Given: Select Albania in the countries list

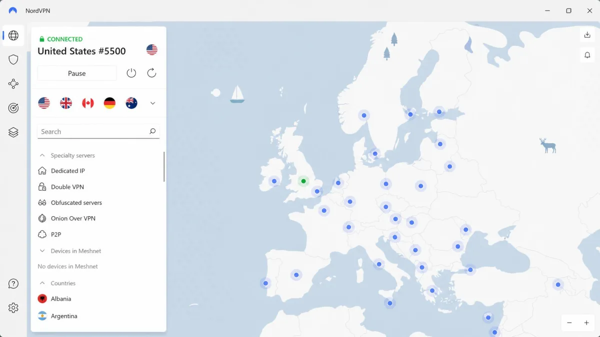Looking at the screenshot, I should click(x=61, y=299).
